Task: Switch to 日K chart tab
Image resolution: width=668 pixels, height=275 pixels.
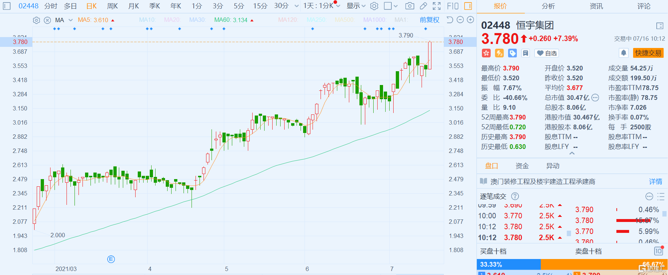Action: [92, 6]
